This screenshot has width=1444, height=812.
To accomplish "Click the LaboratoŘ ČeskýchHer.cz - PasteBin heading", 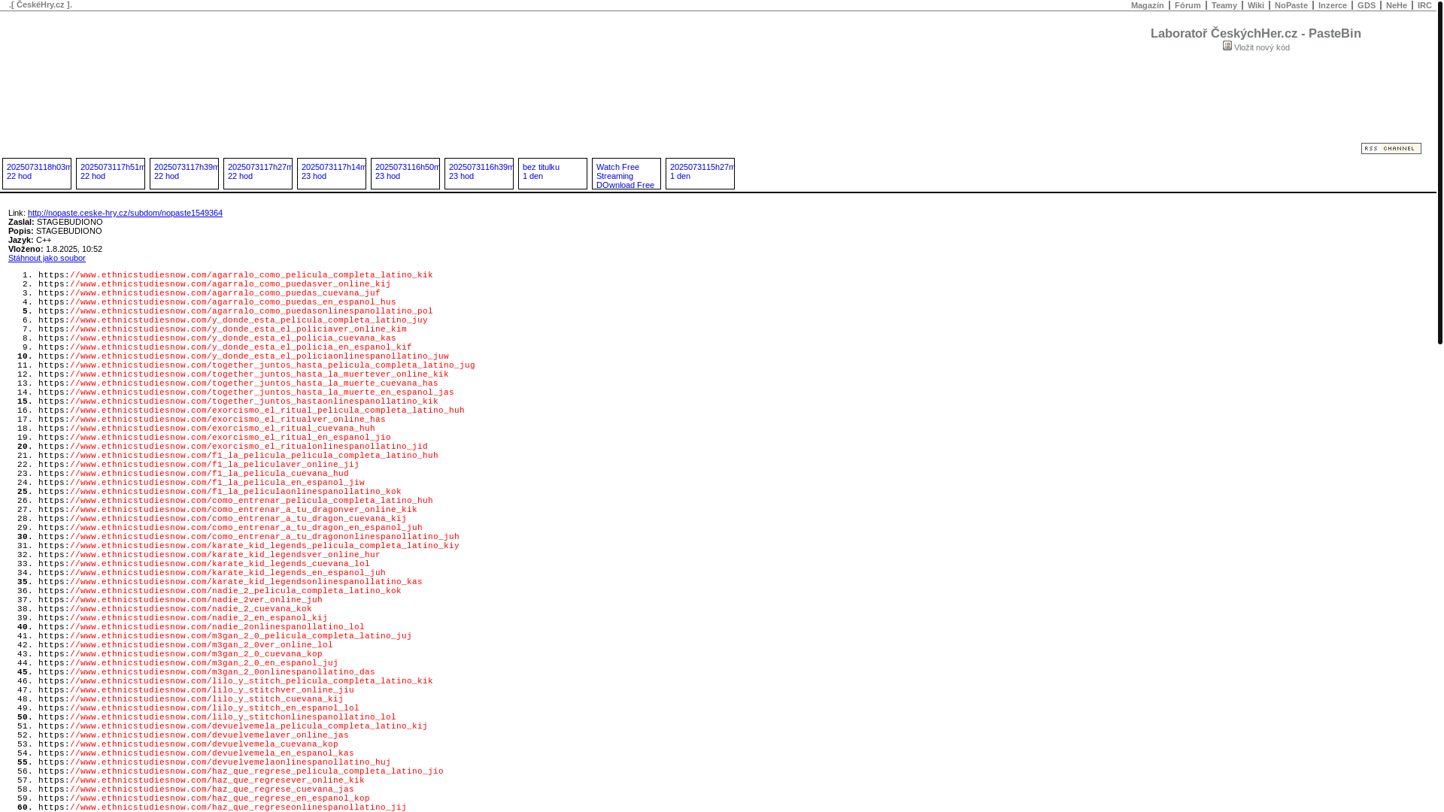I will tap(1255, 33).
